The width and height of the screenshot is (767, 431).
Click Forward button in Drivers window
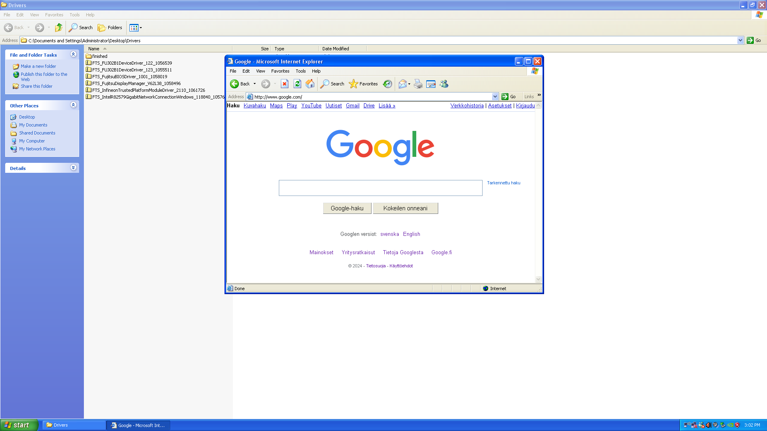[x=40, y=28]
